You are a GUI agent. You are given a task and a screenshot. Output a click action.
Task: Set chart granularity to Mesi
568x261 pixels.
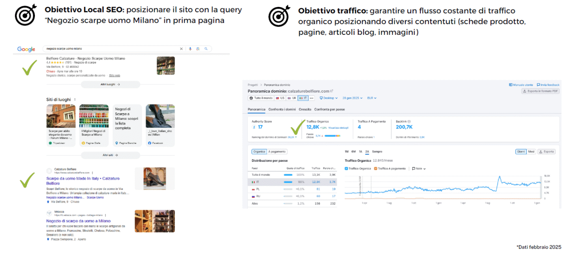tap(531, 152)
